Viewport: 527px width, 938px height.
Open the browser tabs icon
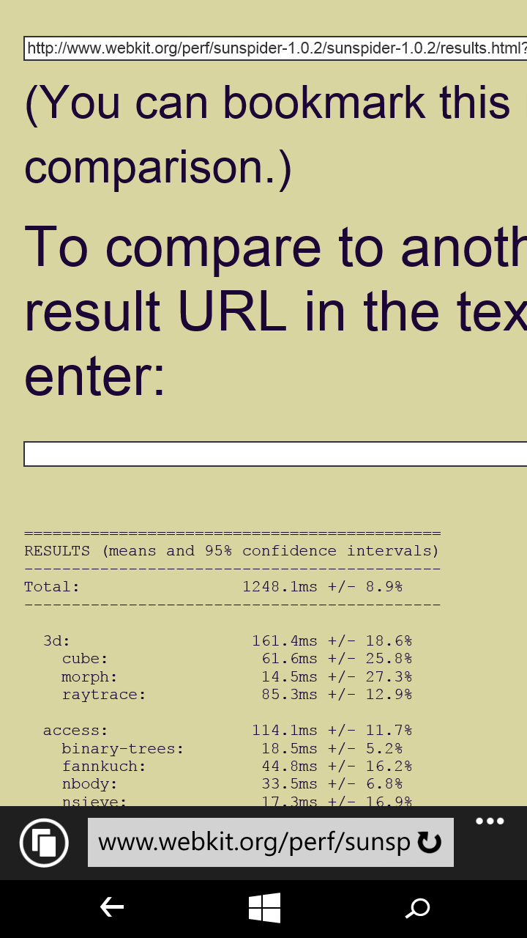[x=45, y=843]
